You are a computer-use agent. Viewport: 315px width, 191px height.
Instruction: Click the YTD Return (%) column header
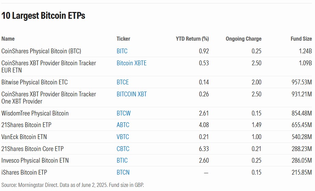[192, 39]
